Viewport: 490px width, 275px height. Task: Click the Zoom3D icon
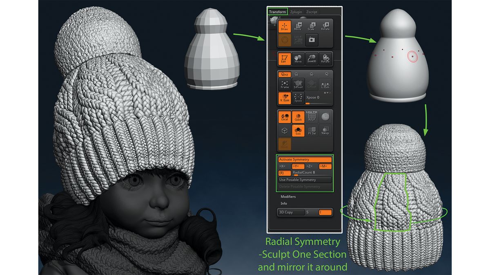point(312,58)
